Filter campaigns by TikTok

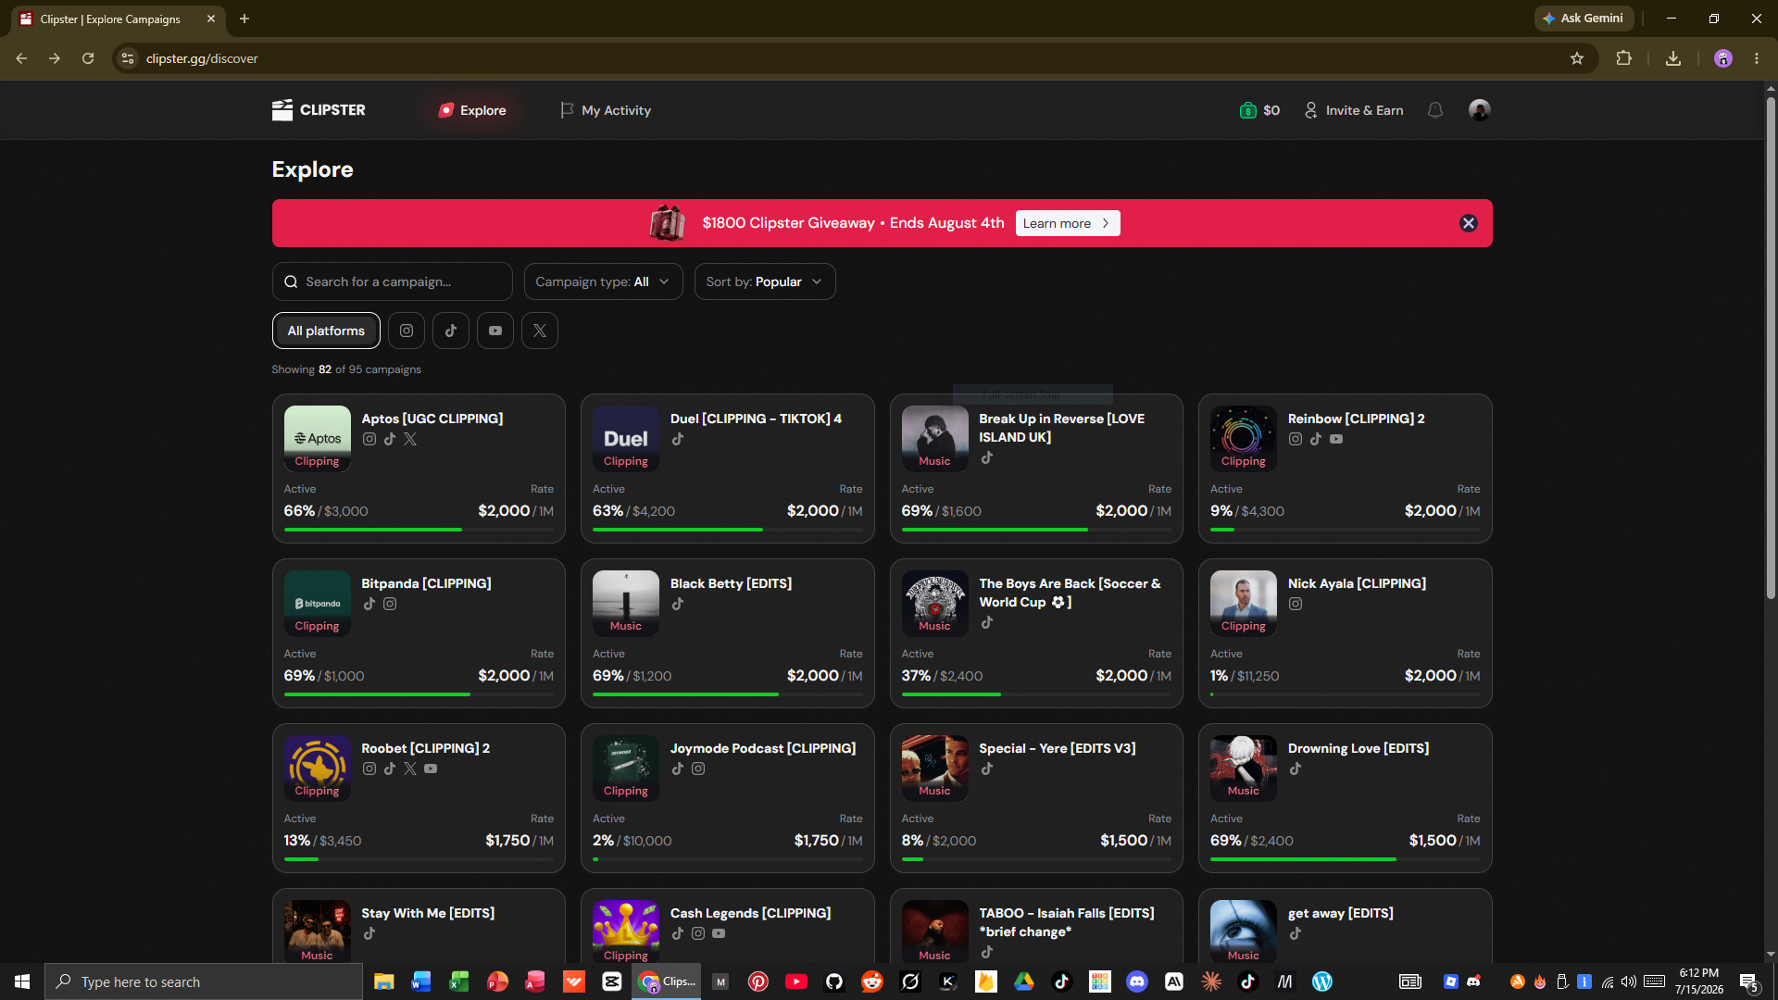coord(451,331)
